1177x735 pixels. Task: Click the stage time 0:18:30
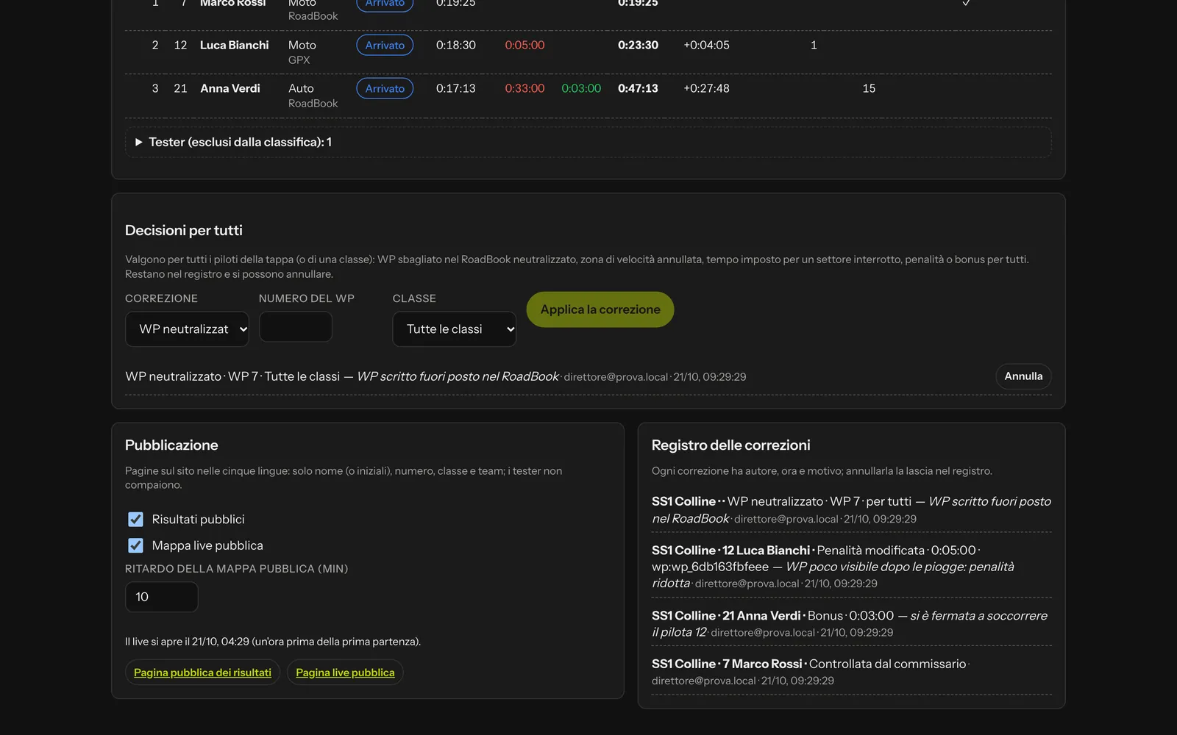(x=456, y=45)
